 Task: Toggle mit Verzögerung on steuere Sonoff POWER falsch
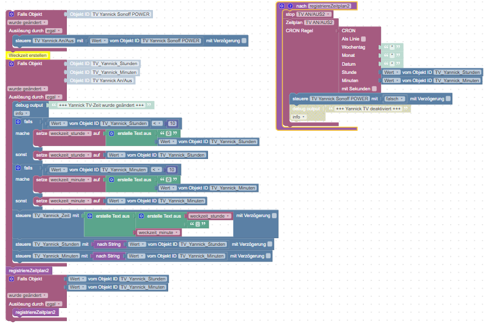pyautogui.click(x=448, y=99)
